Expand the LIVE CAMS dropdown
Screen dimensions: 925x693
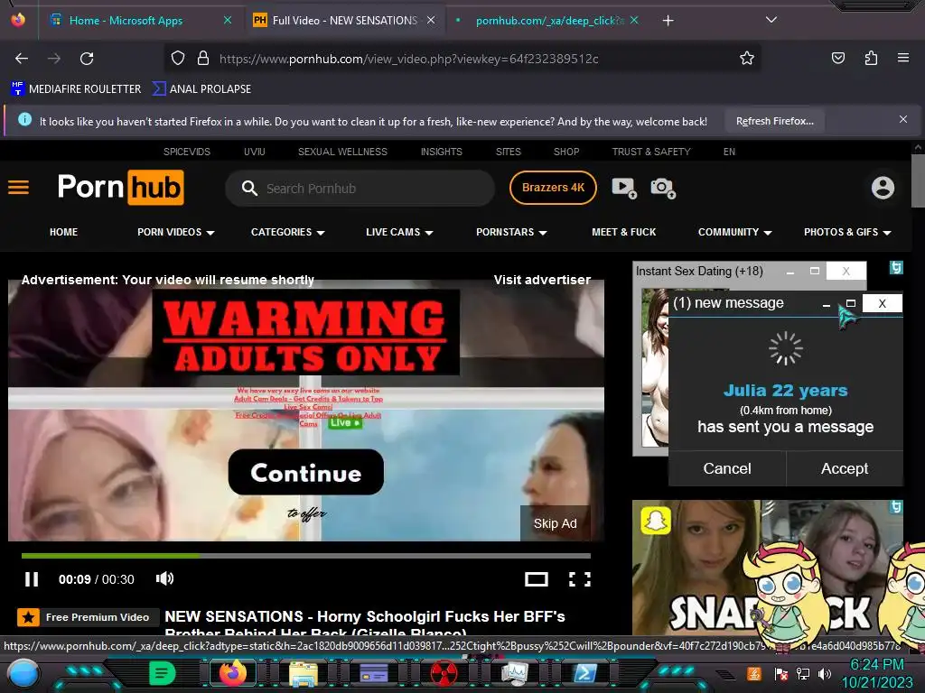pos(399,232)
